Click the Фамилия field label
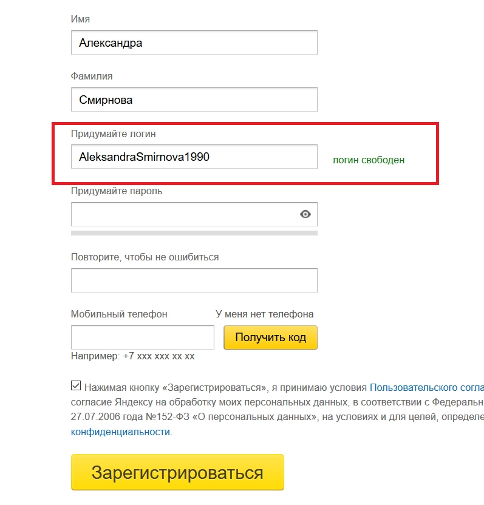The height and width of the screenshot is (505, 484). pyautogui.click(x=92, y=76)
